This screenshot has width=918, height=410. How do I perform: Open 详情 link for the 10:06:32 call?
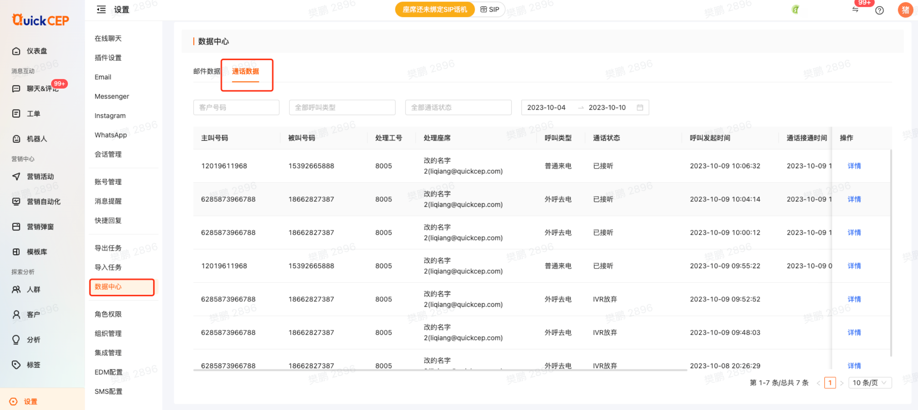tap(854, 166)
